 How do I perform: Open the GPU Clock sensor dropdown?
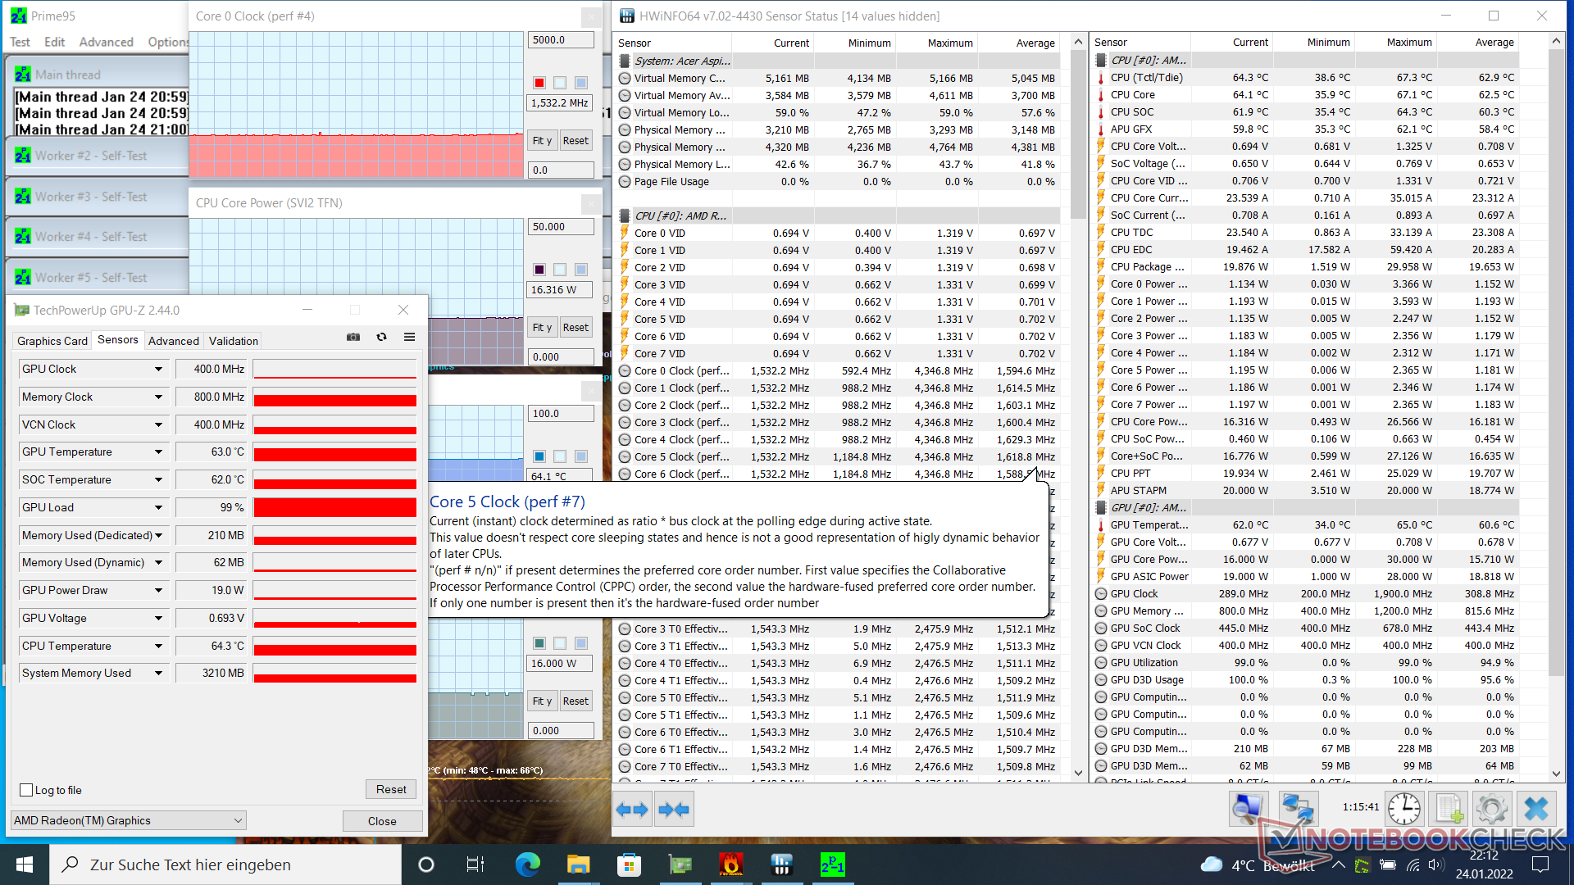coord(158,370)
